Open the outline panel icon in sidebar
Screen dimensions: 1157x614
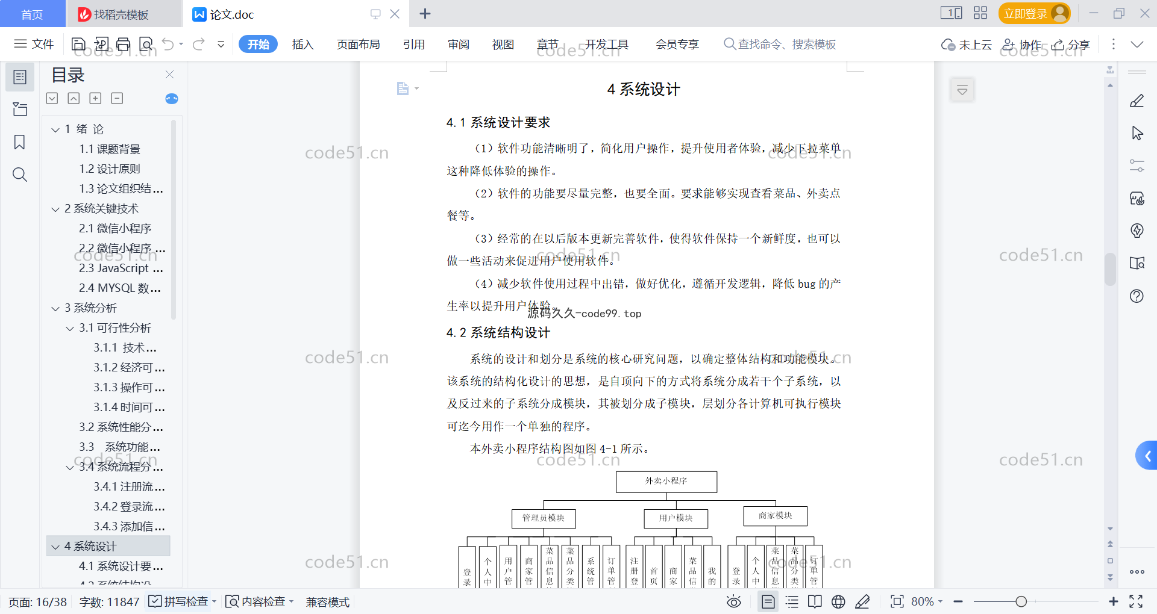[20, 77]
